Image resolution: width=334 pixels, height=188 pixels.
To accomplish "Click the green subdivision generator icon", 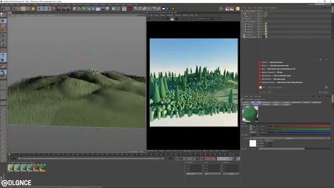I will pos(84,9).
